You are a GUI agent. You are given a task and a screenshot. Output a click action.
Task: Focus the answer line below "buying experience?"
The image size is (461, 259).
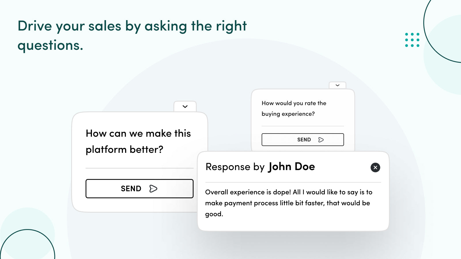pyautogui.click(x=303, y=126)
